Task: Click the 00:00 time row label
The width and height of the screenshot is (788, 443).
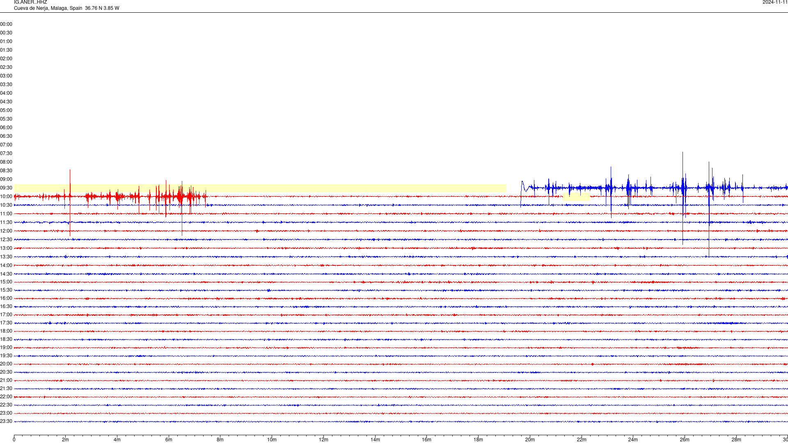Action: pyautogui.click(x=6, y=24)
